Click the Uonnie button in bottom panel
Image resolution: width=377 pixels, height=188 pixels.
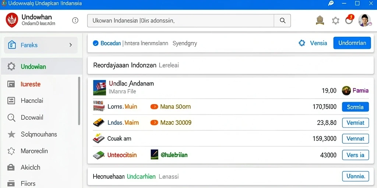point(355,176)
